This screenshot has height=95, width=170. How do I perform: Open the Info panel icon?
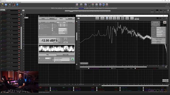point(17,5)
